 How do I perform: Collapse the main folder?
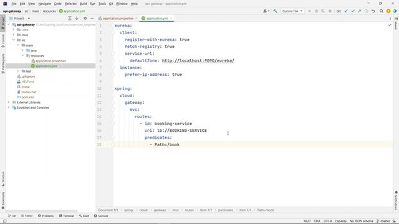click(18, 45)
